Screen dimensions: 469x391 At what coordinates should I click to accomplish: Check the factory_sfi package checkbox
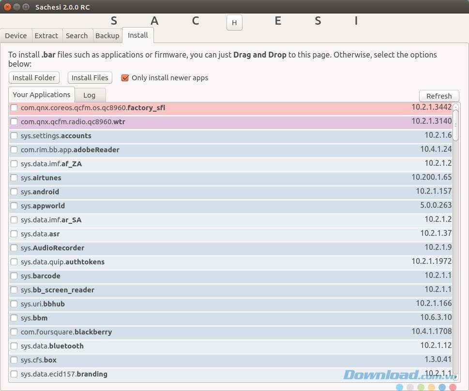pos(15,108)
